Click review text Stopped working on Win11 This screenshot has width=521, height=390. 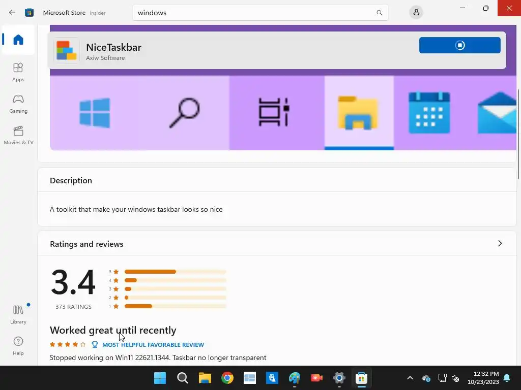(158, 357)
